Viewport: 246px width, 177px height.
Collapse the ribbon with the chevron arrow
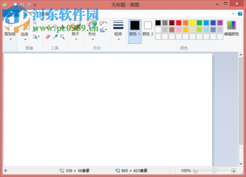pyautogui.click(x=233, y=14)
